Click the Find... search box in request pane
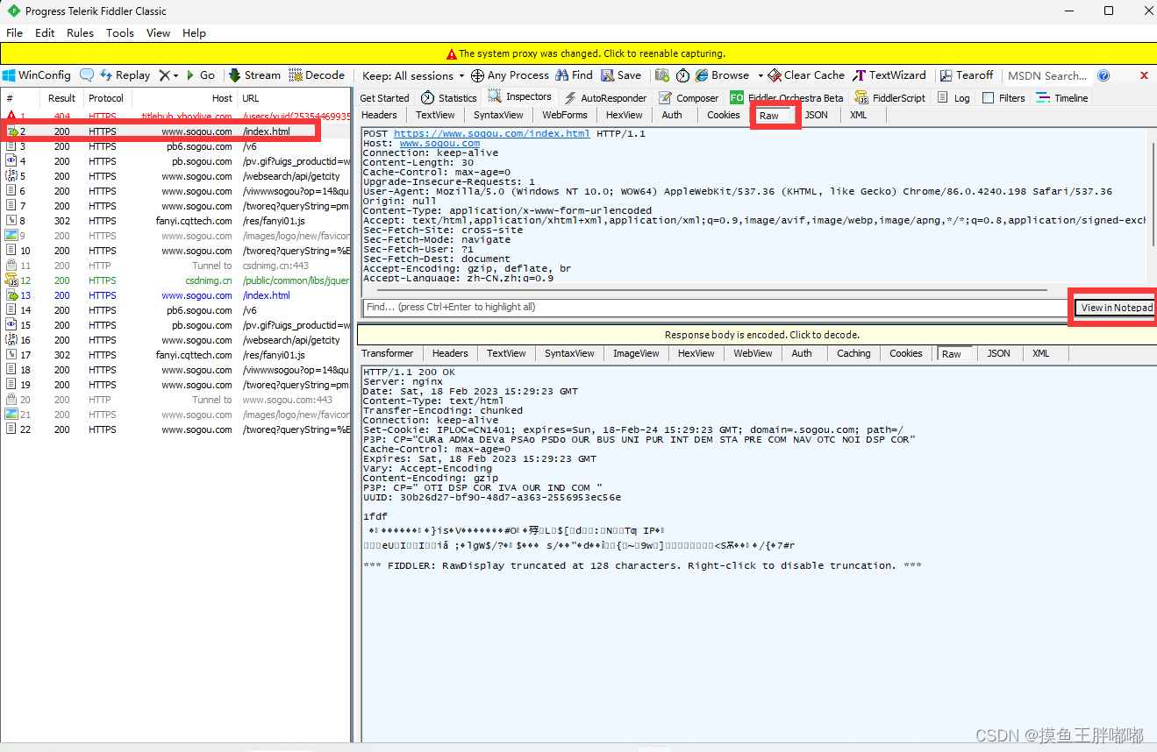The width and height of the screenshot is (1157, 752). pos(715,307)
